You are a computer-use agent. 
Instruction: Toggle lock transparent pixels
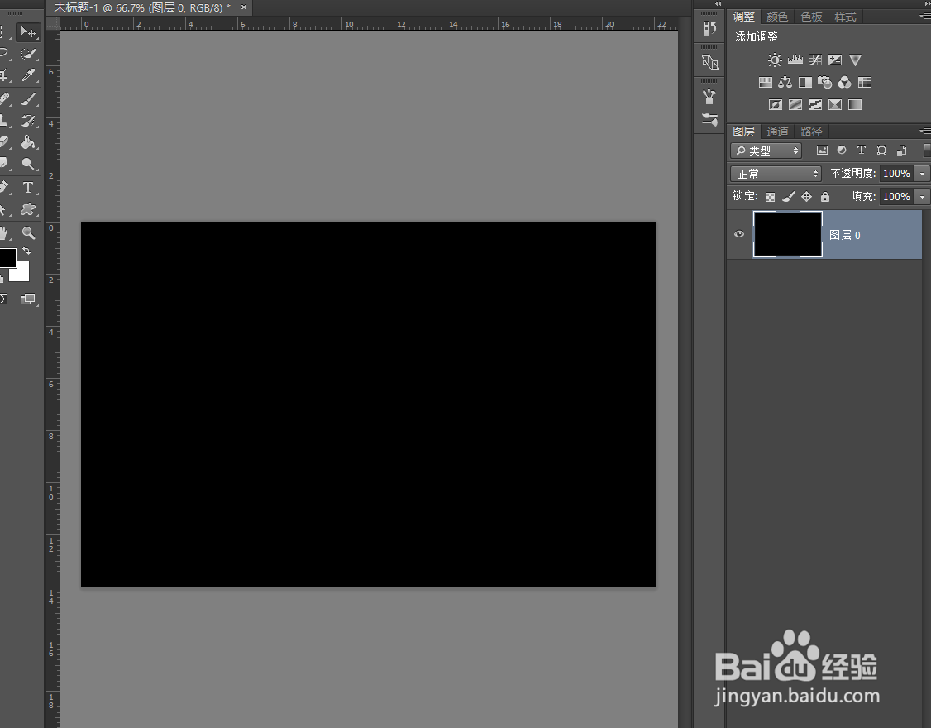pos(770,197)
